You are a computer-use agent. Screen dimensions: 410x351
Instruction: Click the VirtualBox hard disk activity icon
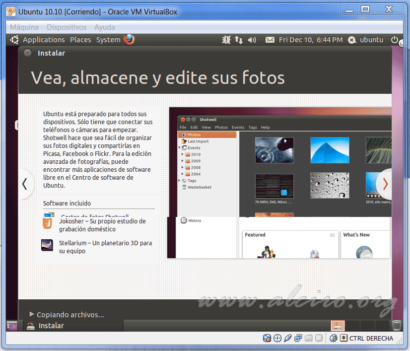267,338
